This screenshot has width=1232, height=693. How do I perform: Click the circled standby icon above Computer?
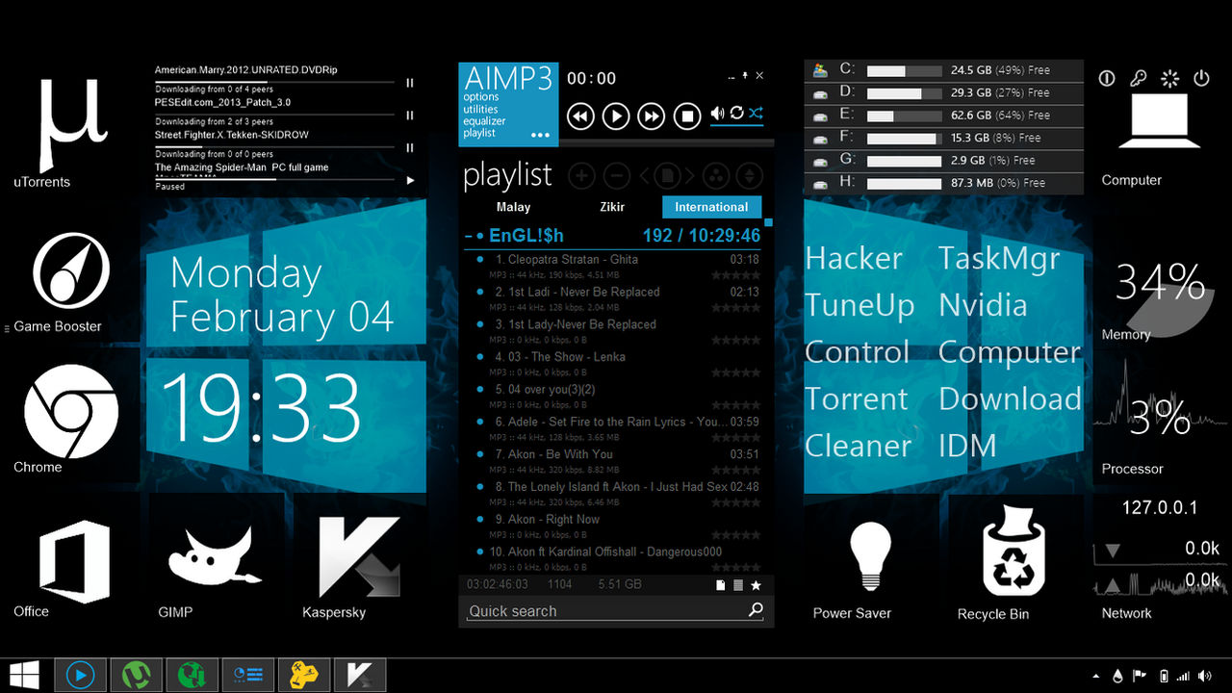click(x=1107, y=79)
